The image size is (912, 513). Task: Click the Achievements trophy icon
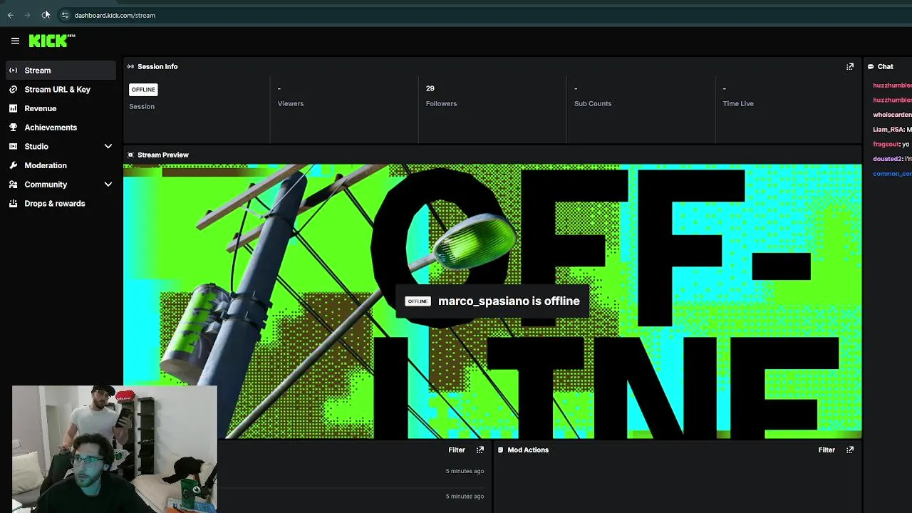click(x=13, y=128)
